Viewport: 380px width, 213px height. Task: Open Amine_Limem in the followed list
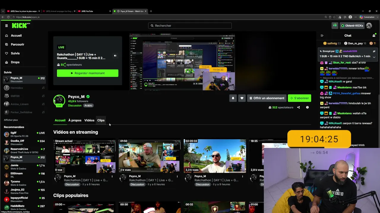(x=24, y=104)
